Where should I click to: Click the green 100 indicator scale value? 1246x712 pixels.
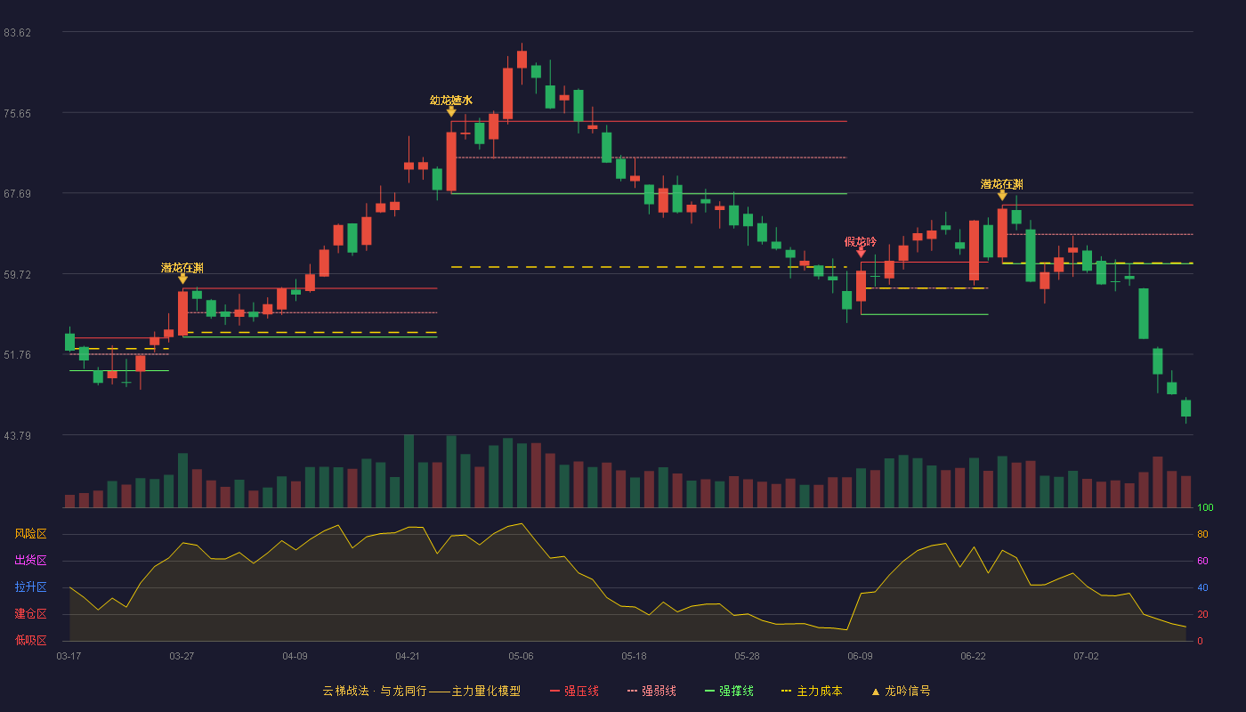coord(1205,508)
